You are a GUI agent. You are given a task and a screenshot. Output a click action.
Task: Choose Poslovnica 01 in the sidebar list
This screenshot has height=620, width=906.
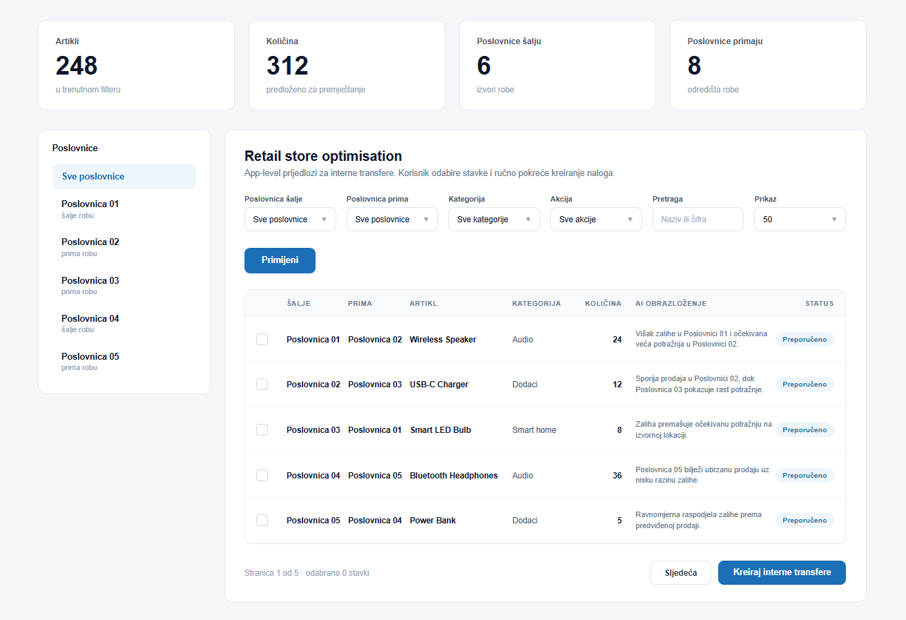[124, 209]
